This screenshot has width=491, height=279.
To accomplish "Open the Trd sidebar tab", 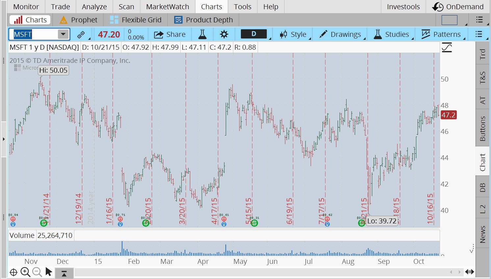I will pyautogui.click(x=482, y=54).
